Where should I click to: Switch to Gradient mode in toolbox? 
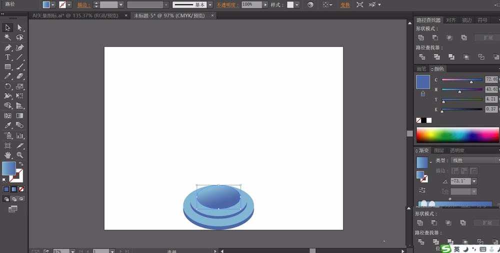click(13, 190)
